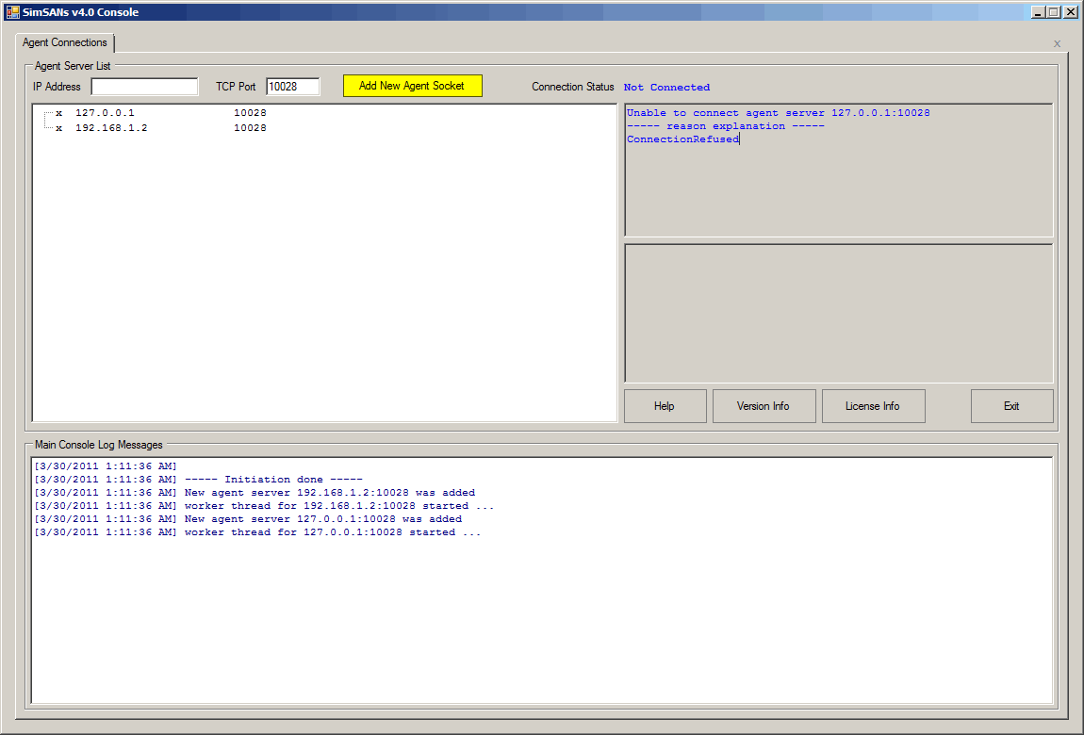Click the Exit button
Viewport: 1084px width, 735px height.
point(1011,406)
